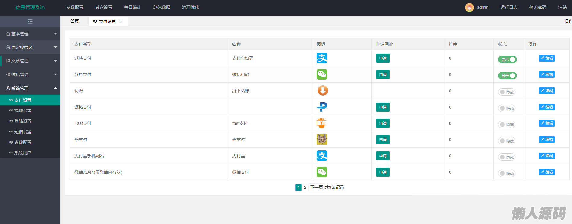The height and width of the screenshot is (224, 572).
Task: Close the 支付设置 tab with its X
Action: [x=121, y=22]
